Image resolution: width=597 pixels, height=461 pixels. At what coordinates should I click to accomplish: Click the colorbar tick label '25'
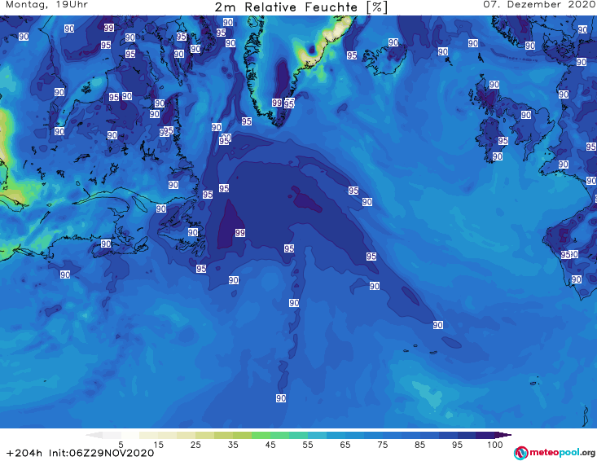coord(195,445)
